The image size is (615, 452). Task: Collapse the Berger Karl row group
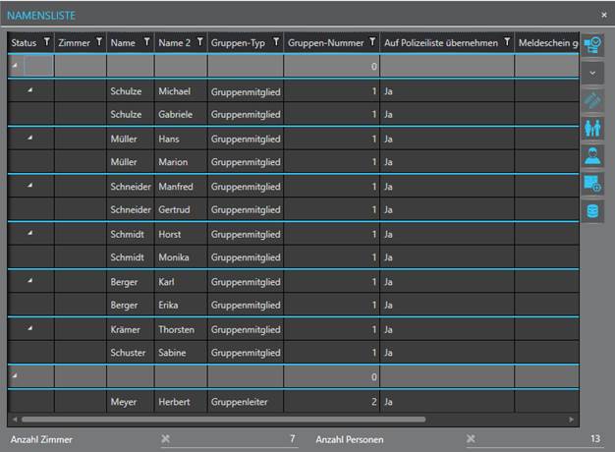[29, 280]
